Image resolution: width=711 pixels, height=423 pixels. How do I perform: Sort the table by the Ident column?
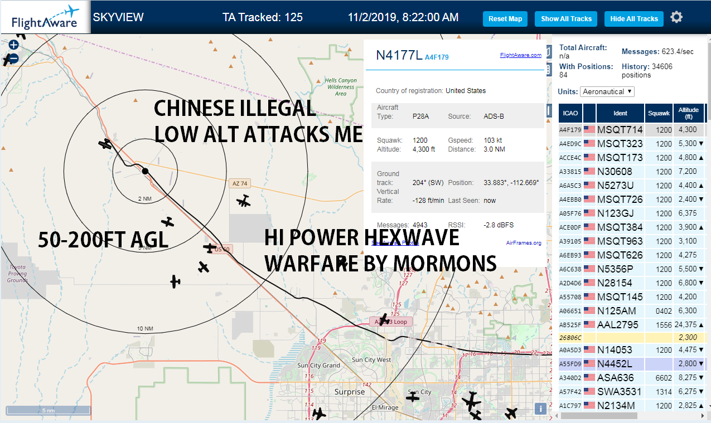[620, 113]
